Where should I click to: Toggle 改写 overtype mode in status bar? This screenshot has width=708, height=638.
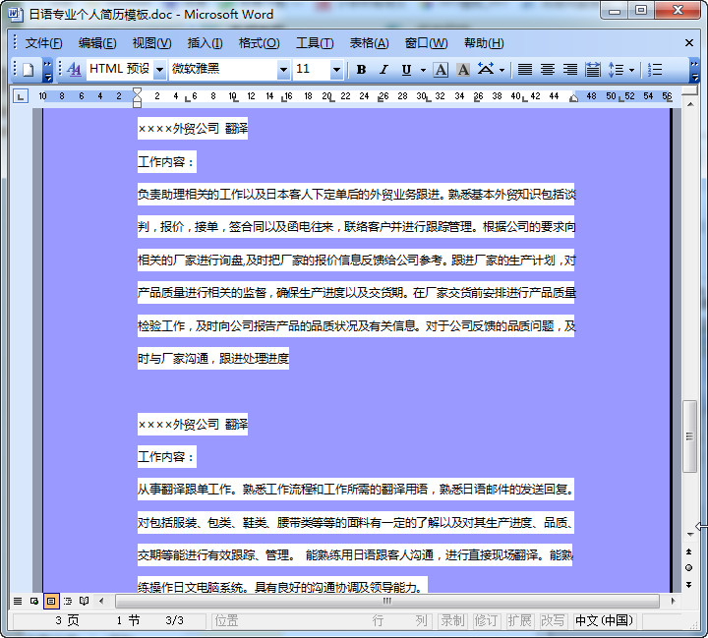click(x=553, y=621)
